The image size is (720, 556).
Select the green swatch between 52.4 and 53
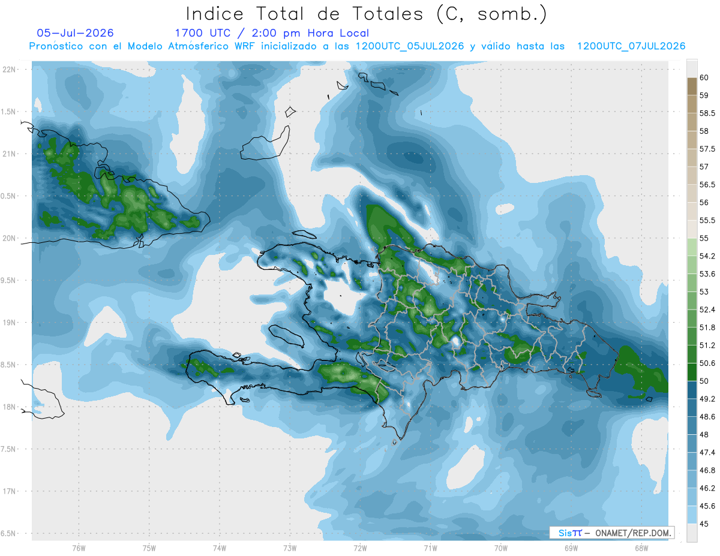[692, 300]
